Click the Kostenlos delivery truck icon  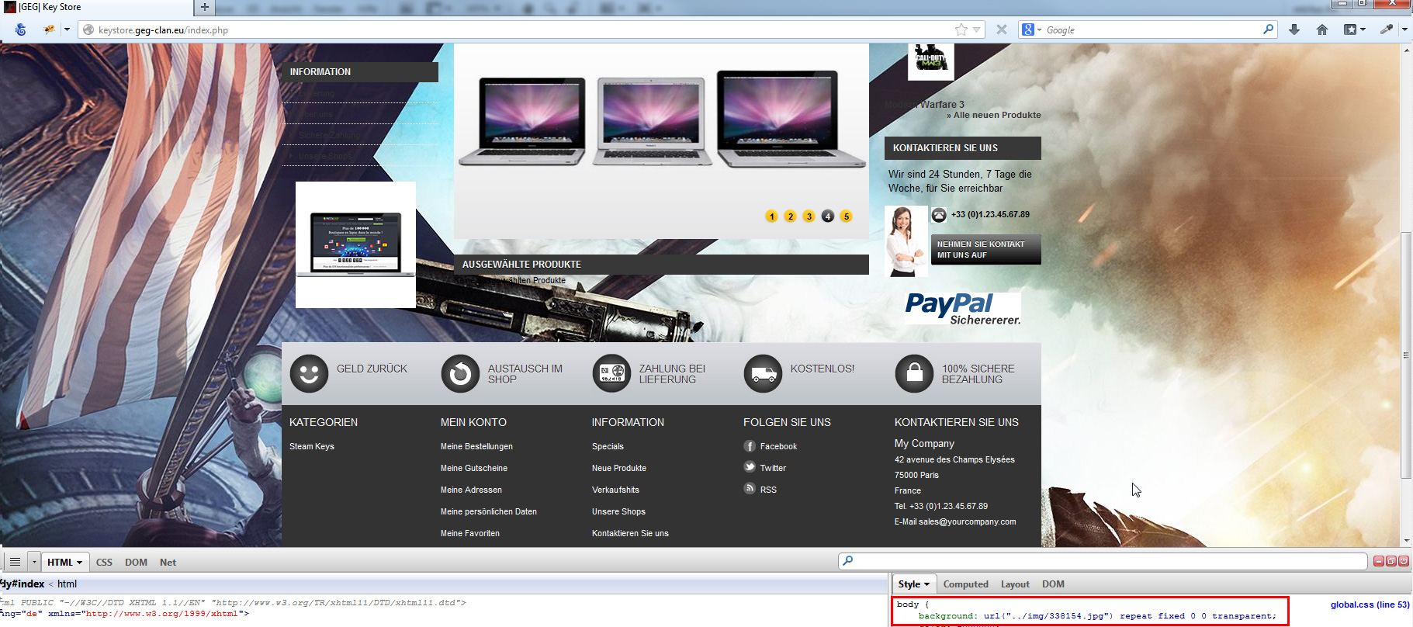click(763, 374)
